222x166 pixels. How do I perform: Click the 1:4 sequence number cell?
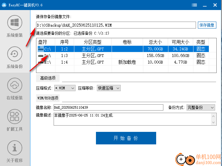click(65, 62)
